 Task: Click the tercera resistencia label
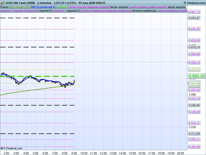[x=144, y=11]
